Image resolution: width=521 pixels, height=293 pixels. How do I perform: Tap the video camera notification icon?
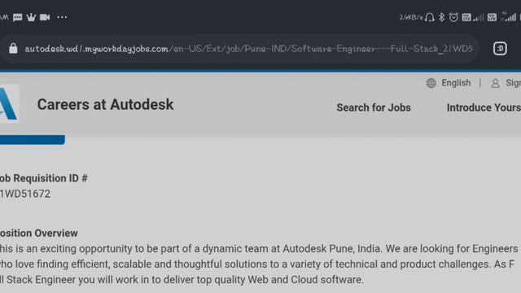[45, 17]
